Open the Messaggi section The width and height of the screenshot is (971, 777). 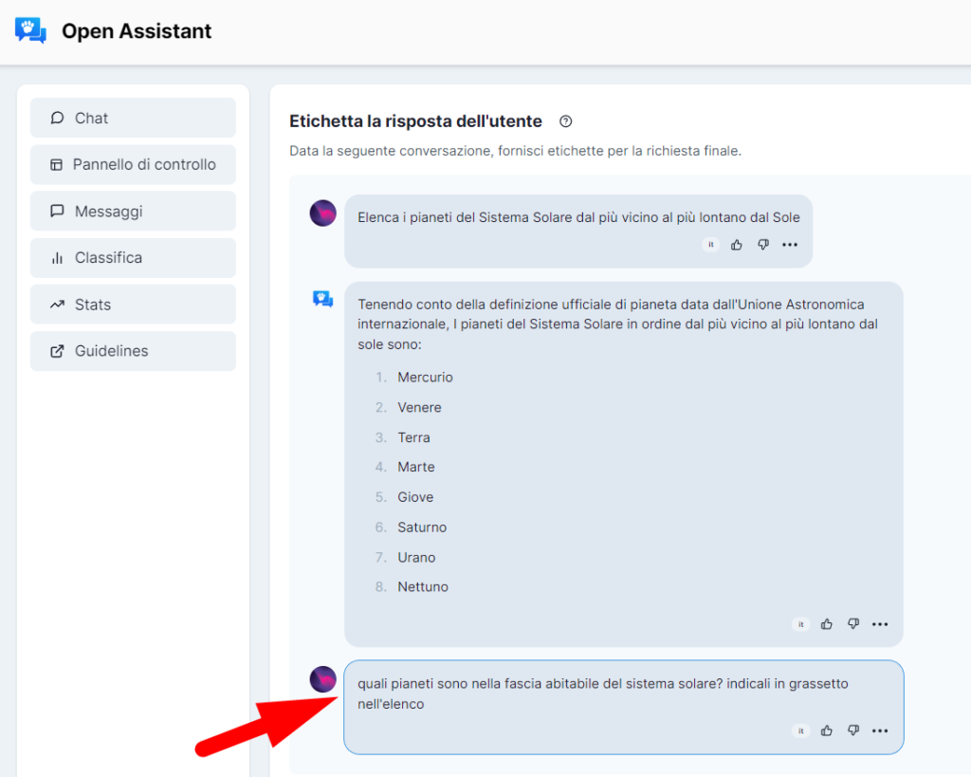[x=133, y=212]
